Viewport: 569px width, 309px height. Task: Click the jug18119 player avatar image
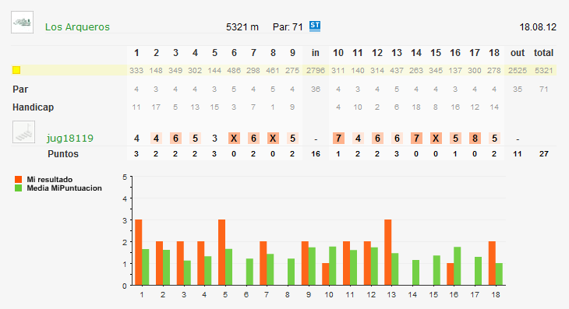click(24, 132)
